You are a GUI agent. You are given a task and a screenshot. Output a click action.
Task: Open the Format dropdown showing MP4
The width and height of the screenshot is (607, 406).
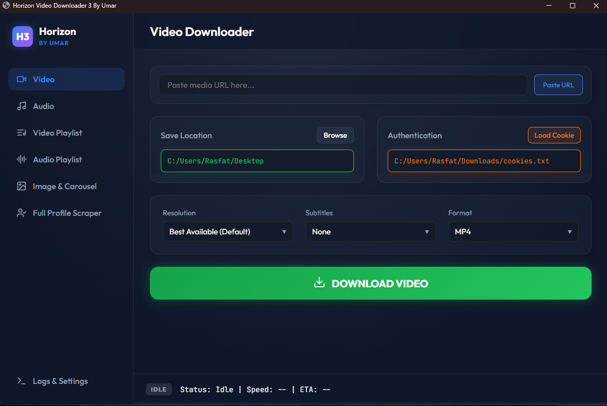coord(513,232)
